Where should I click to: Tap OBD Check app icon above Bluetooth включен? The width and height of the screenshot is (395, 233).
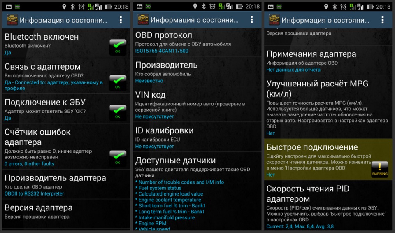click(x=12, y=20)
